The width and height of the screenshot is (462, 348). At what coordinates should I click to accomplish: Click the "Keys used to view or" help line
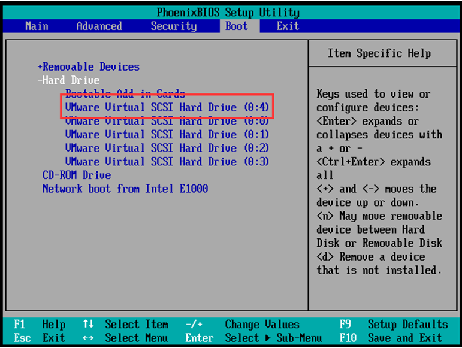pos(373,94)
